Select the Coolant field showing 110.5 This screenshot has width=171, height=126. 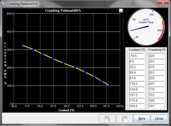click(x=137, y=84)
